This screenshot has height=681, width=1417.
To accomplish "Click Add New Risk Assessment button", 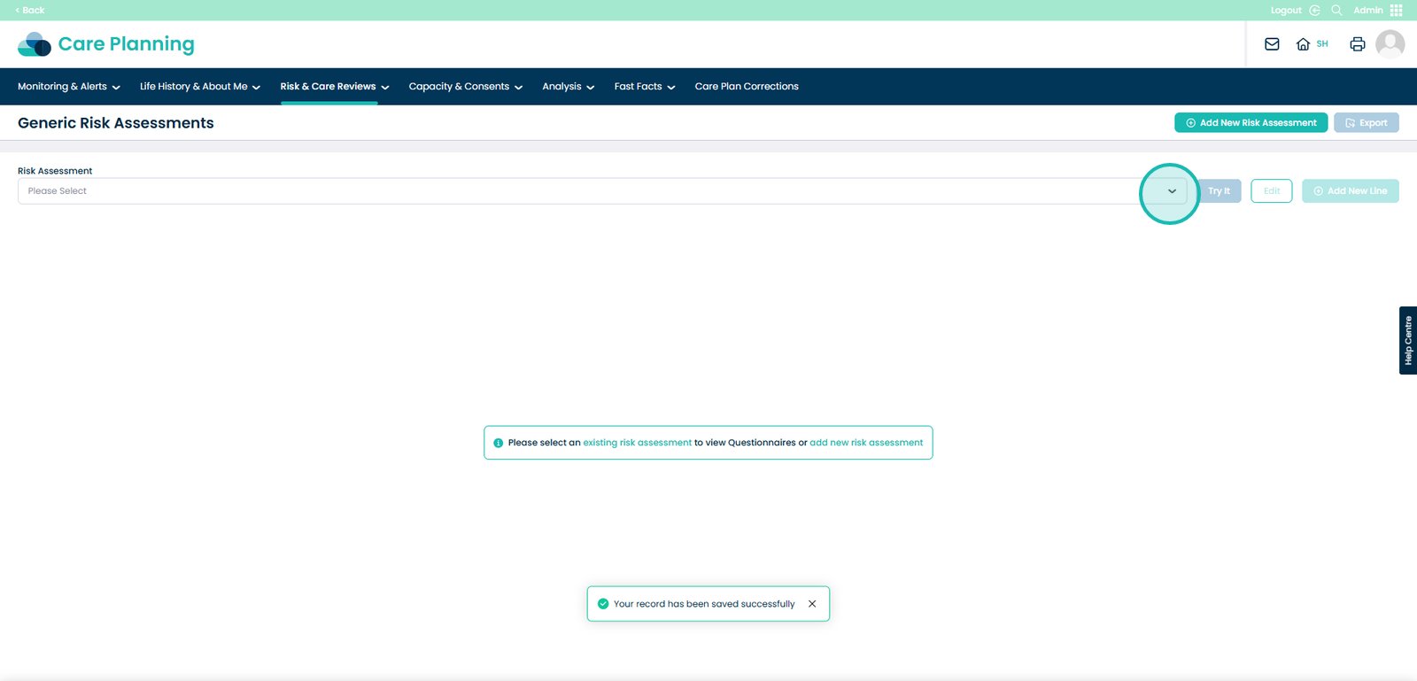I will pos(1251,123).
